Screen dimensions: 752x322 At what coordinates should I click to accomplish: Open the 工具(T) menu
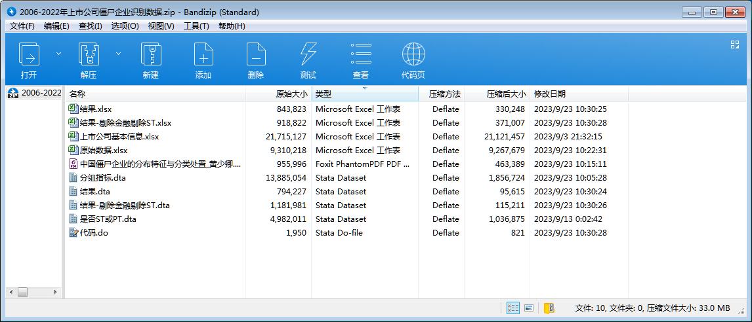pyautogui.click(x=196, y=26)
